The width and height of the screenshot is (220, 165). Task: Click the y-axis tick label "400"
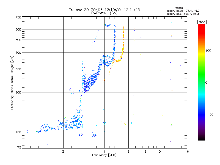18,53
